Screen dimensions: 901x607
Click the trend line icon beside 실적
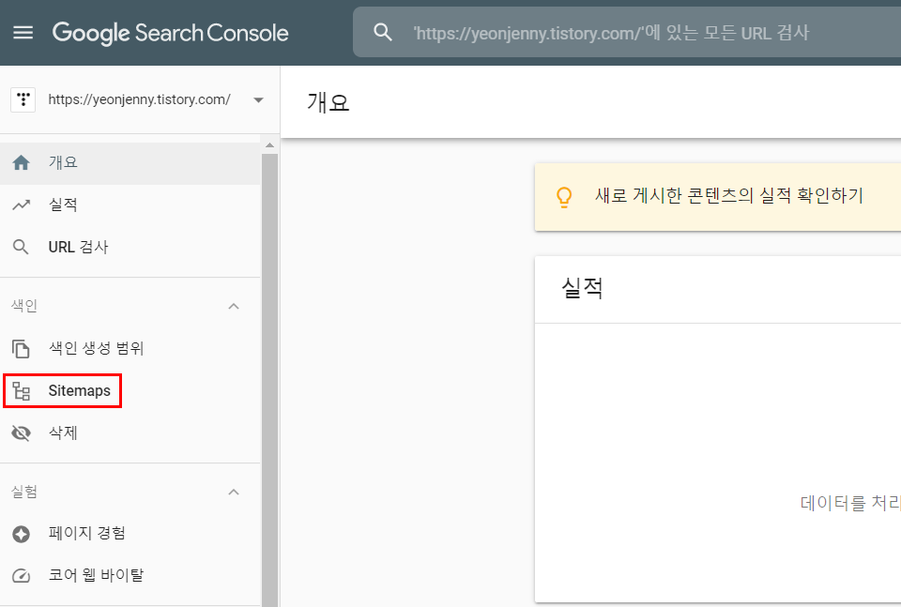pos(22,205)
